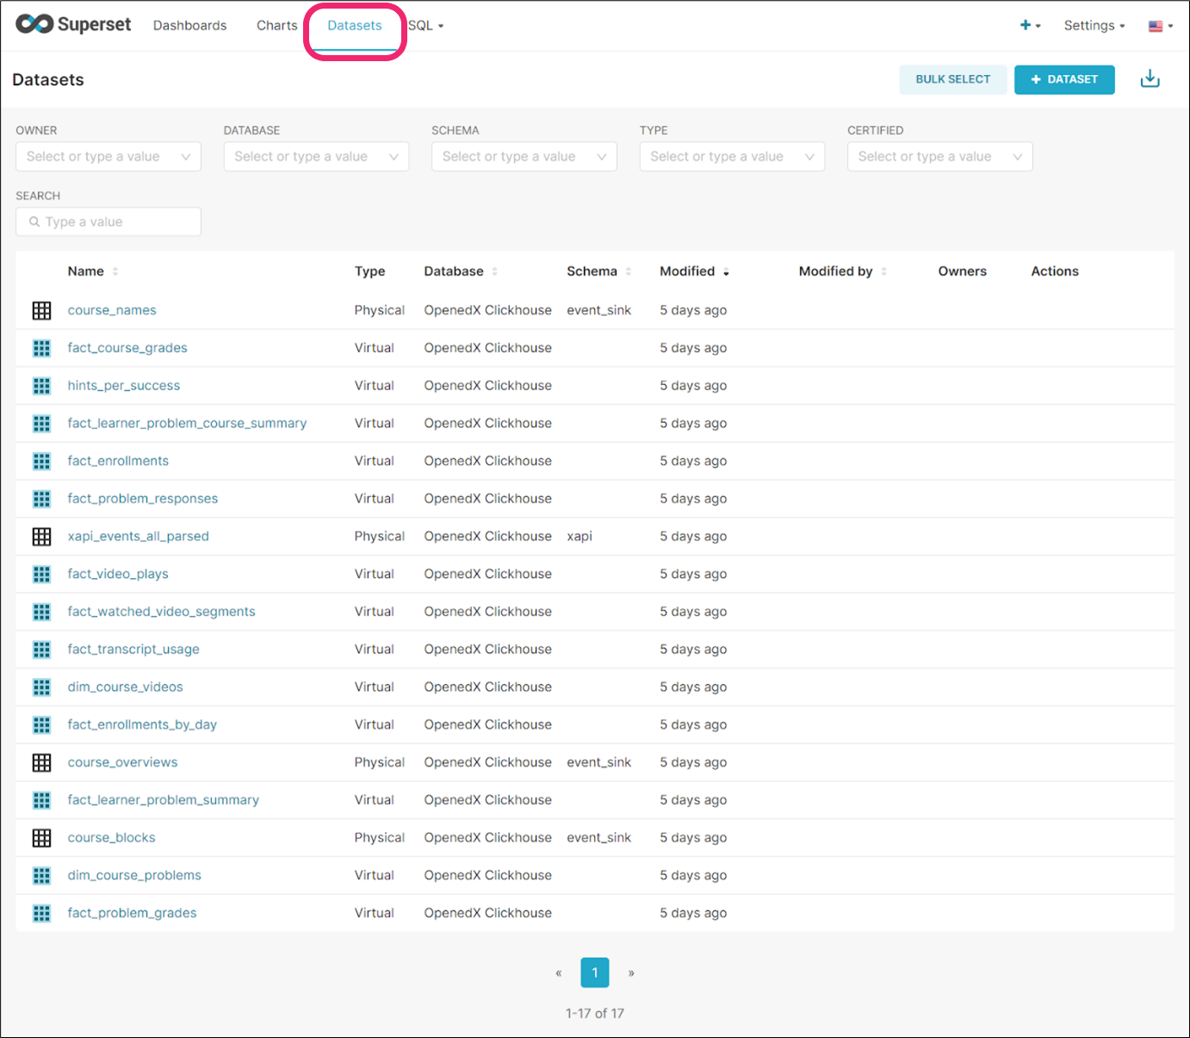Go to the next page arrow
The height and width of the screenshot is (1038, 1190).
pyautogui.click(x=631, y=973)
